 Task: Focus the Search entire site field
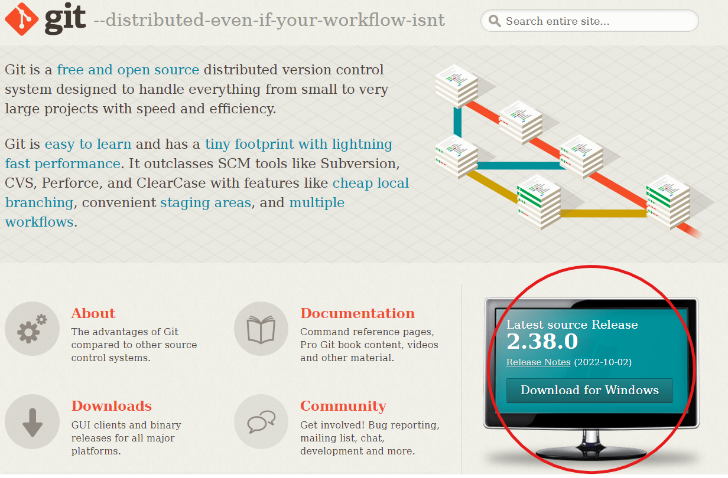pyautogui.click(x=590, y=21)
